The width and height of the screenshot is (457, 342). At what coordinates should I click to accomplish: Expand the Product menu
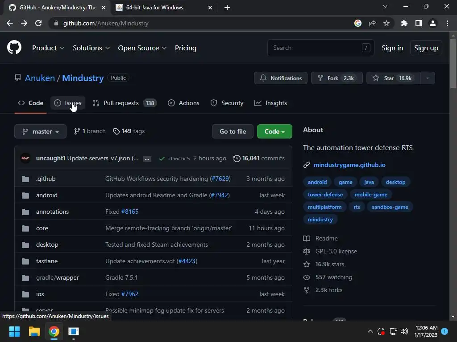[48, 48]
